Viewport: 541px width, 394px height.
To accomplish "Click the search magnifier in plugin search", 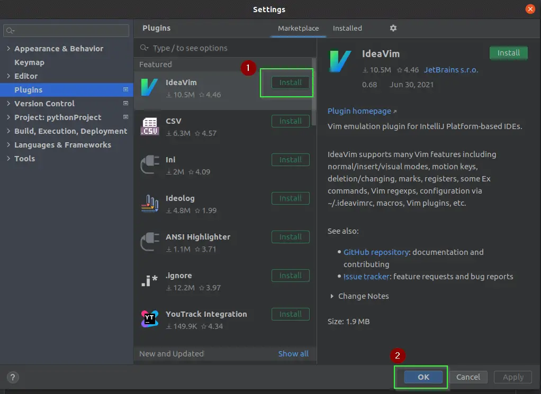I will [144, 48].
